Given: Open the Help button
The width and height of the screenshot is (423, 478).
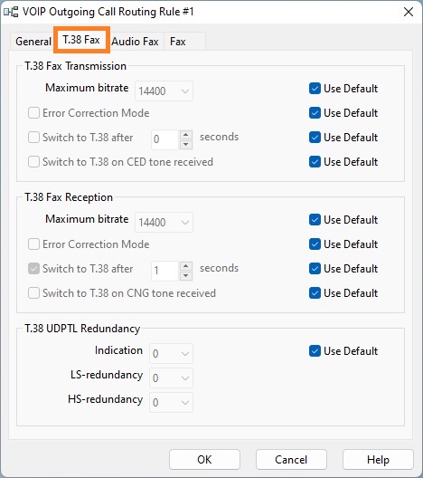Looking at the screenshot, I should click(378, 459).
